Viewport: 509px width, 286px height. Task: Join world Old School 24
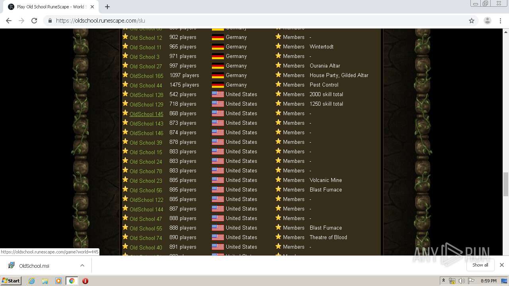coord(146,162)
